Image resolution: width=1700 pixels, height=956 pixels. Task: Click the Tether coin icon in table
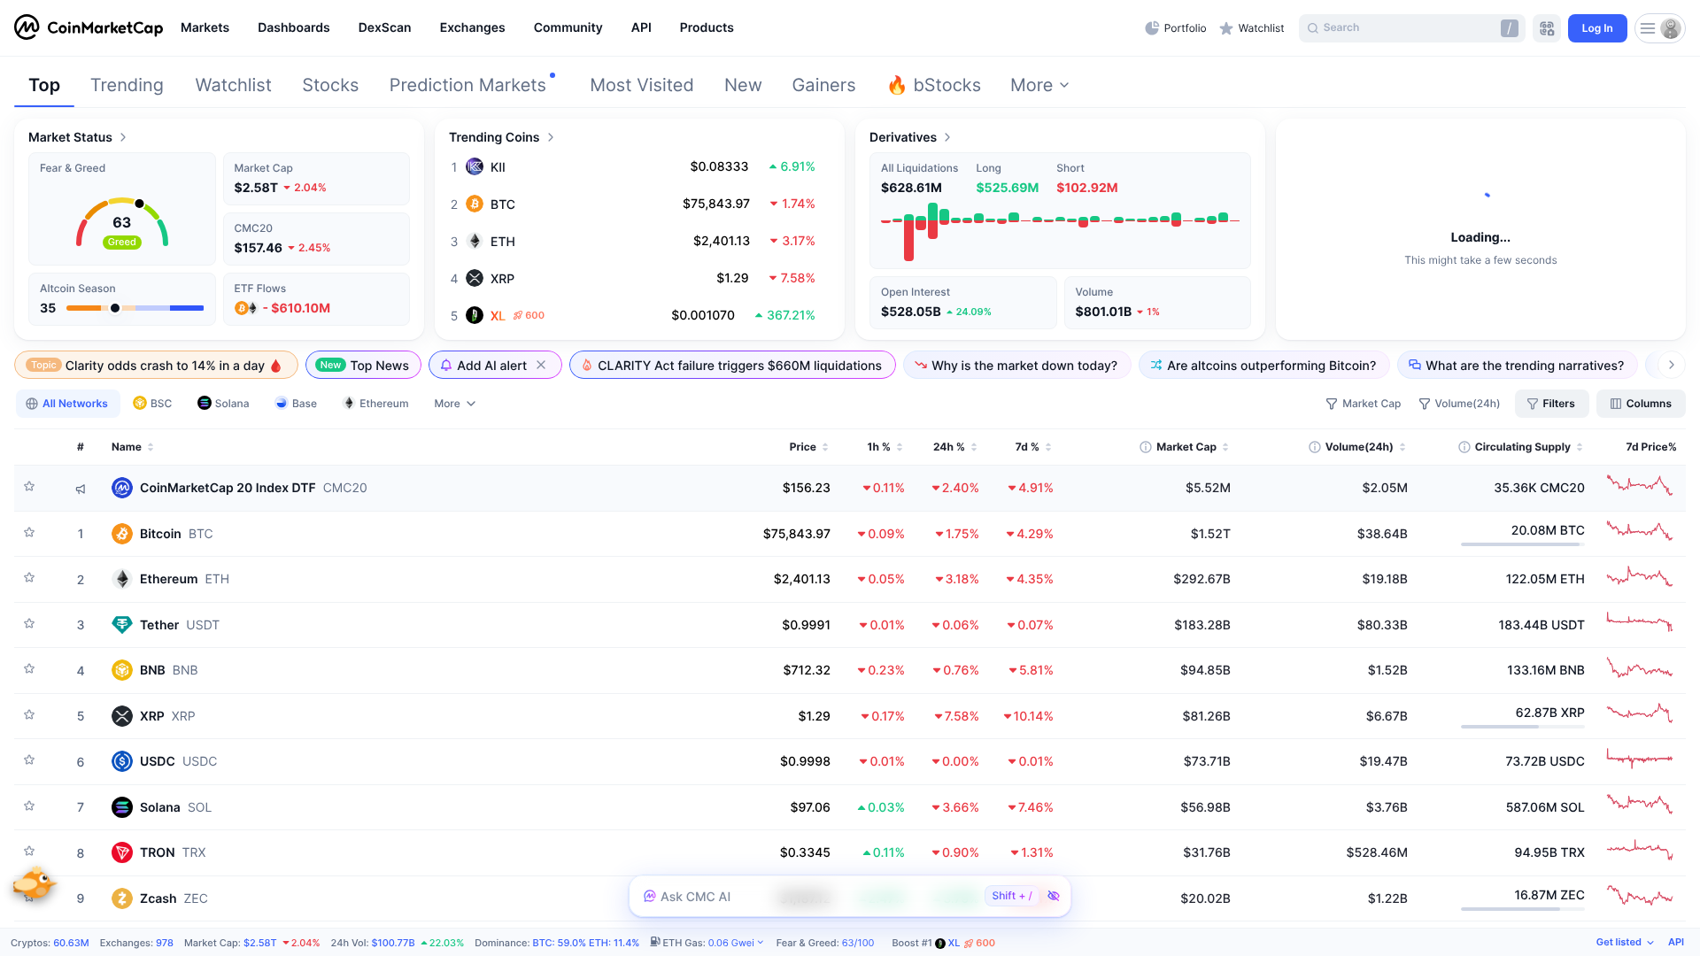click(122, 625)
